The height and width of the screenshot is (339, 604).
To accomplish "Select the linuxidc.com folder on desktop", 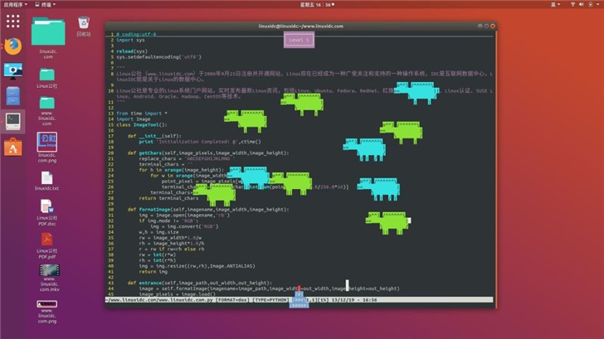I will 47,36.
